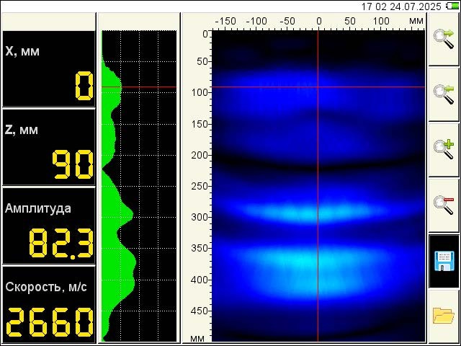Click the date and time display
Screen dimensions: 461x346
[x=400, y=6]
